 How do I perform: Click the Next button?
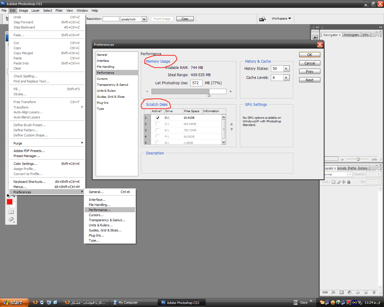tap(310, 80)
